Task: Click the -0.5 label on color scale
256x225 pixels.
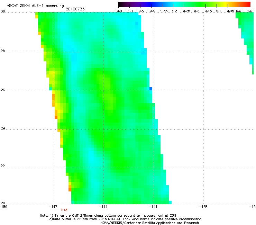Action: coord(140,11)
